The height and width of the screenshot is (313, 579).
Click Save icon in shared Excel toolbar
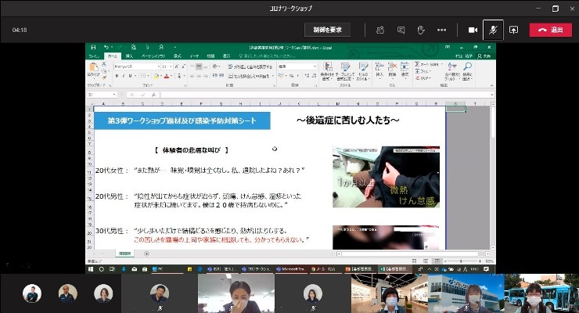pos(93,47)
